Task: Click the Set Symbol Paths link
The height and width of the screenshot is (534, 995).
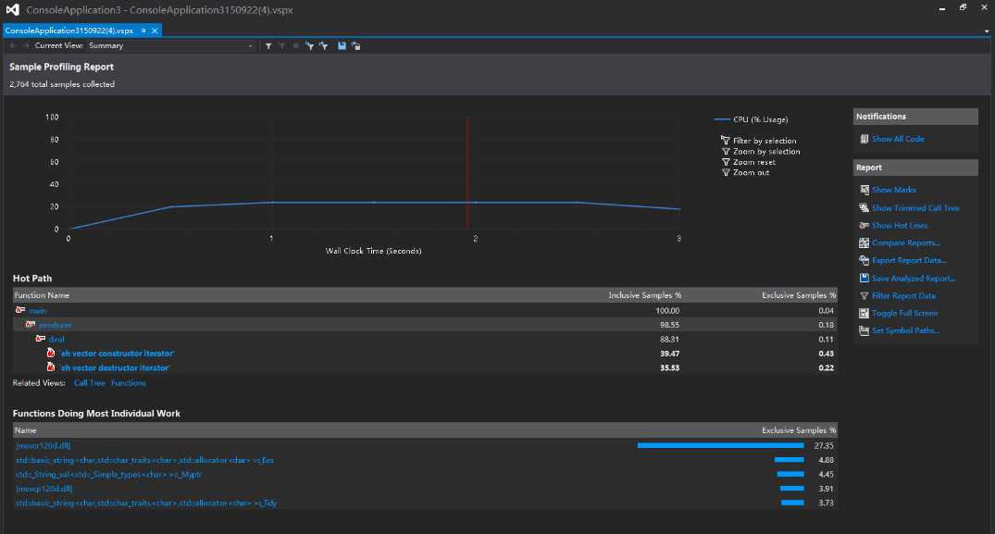Action: 905,330
